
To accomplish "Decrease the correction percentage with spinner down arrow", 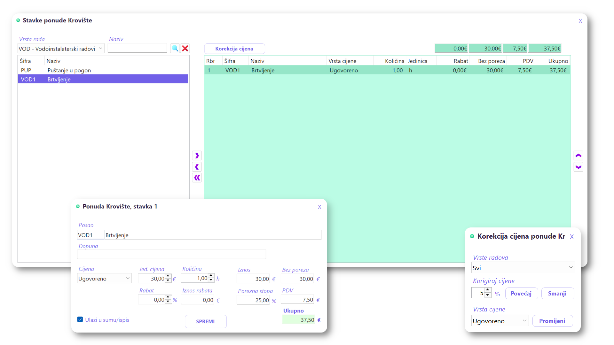I will pos(487,295).
